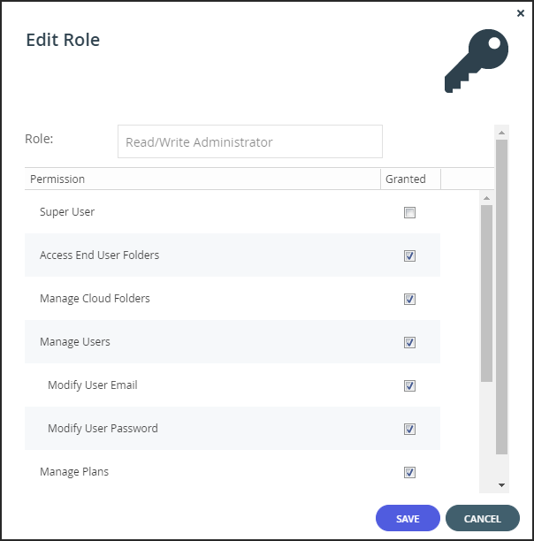Save the role changes
The width and height of the screenshot is (534, 541).
pyautogui.click(x=408, y=518)
